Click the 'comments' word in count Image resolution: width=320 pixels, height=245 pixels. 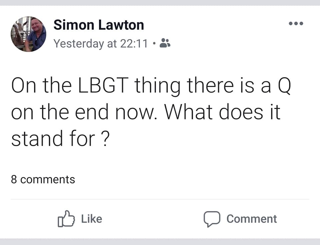pyautogui.click(x=48, y=179)
